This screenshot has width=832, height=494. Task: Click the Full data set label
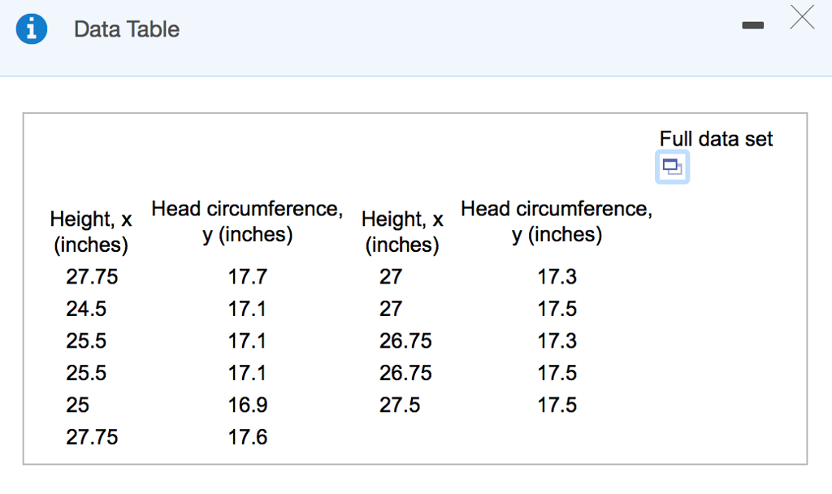[716, 139]
